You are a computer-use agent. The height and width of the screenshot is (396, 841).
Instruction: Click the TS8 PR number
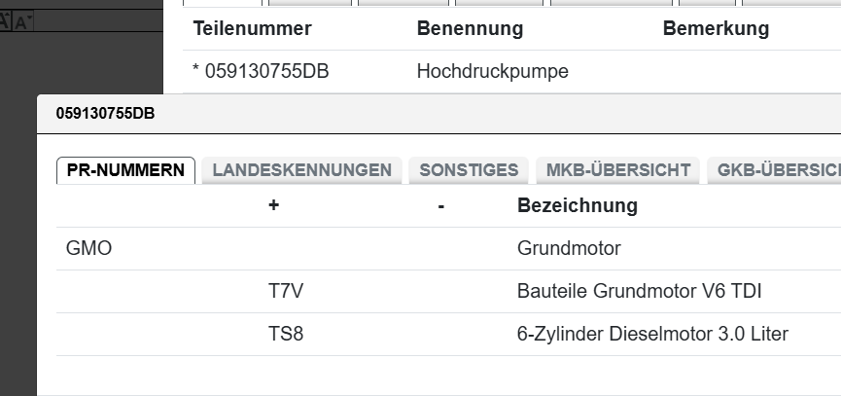tap(286, 334)
